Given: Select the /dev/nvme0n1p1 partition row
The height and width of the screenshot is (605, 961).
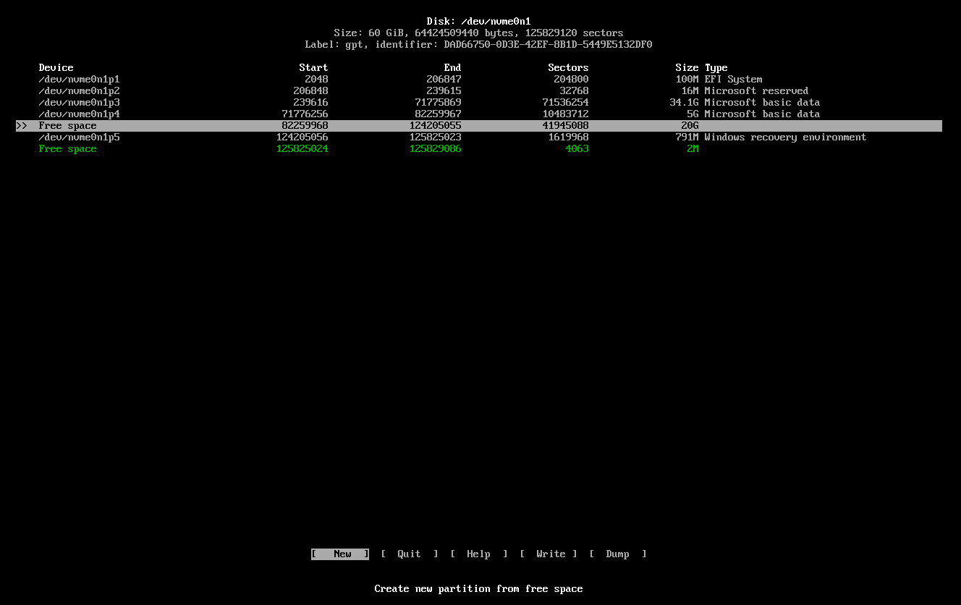Looking at the screenshot, I should tap(479, 80).
